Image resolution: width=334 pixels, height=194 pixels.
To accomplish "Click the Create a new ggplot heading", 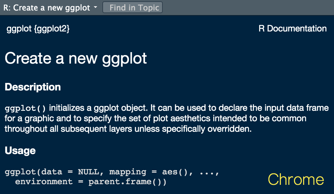I will 76,59.
